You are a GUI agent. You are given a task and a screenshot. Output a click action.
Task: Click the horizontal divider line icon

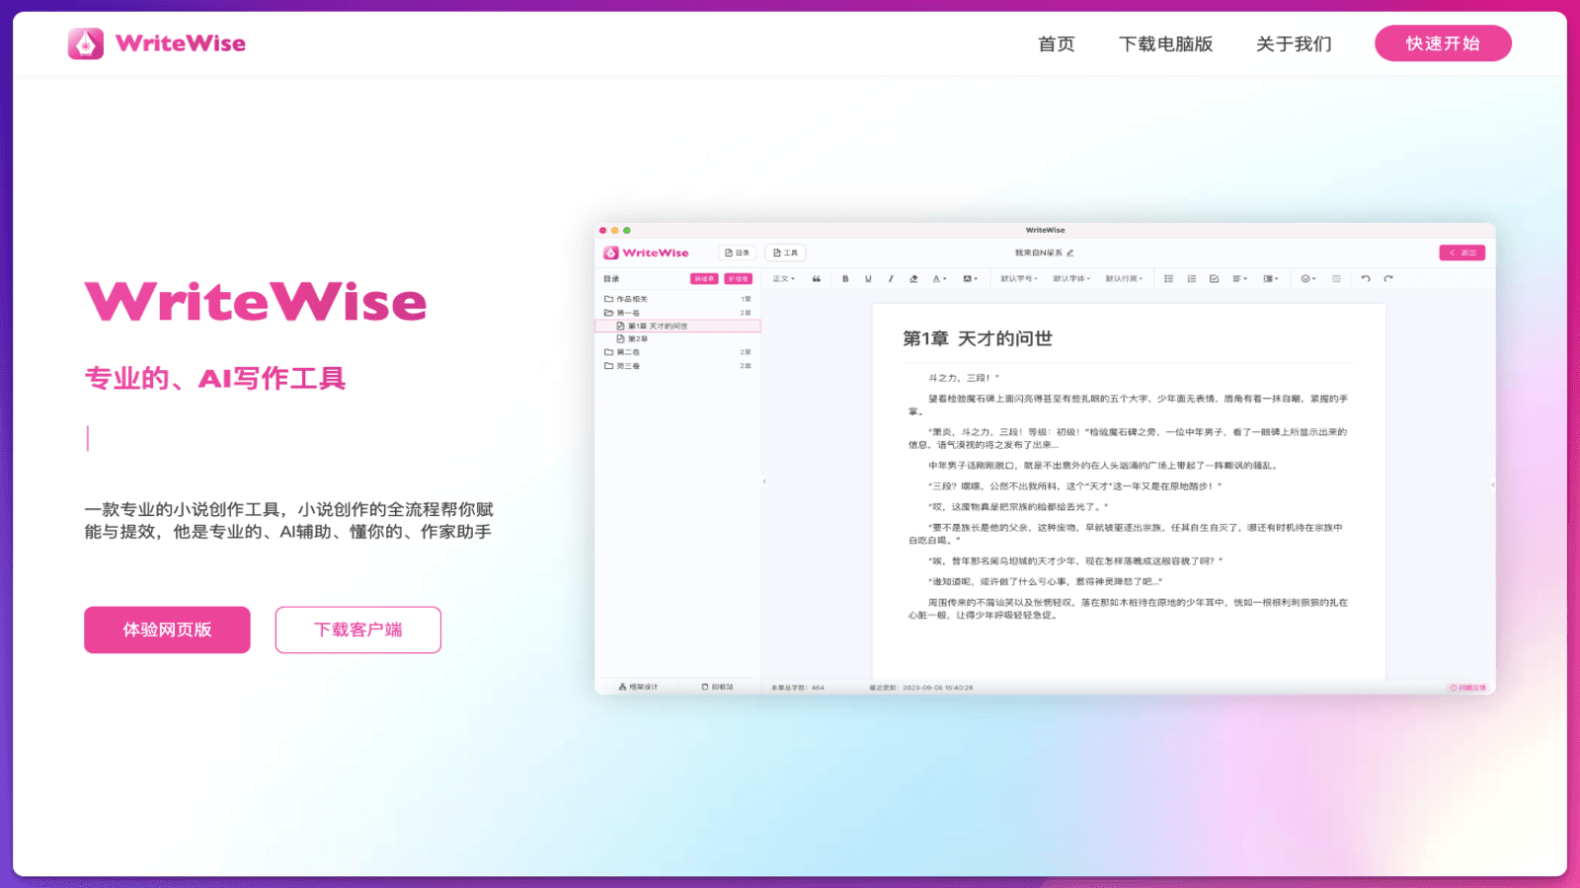click(1336, 279)
